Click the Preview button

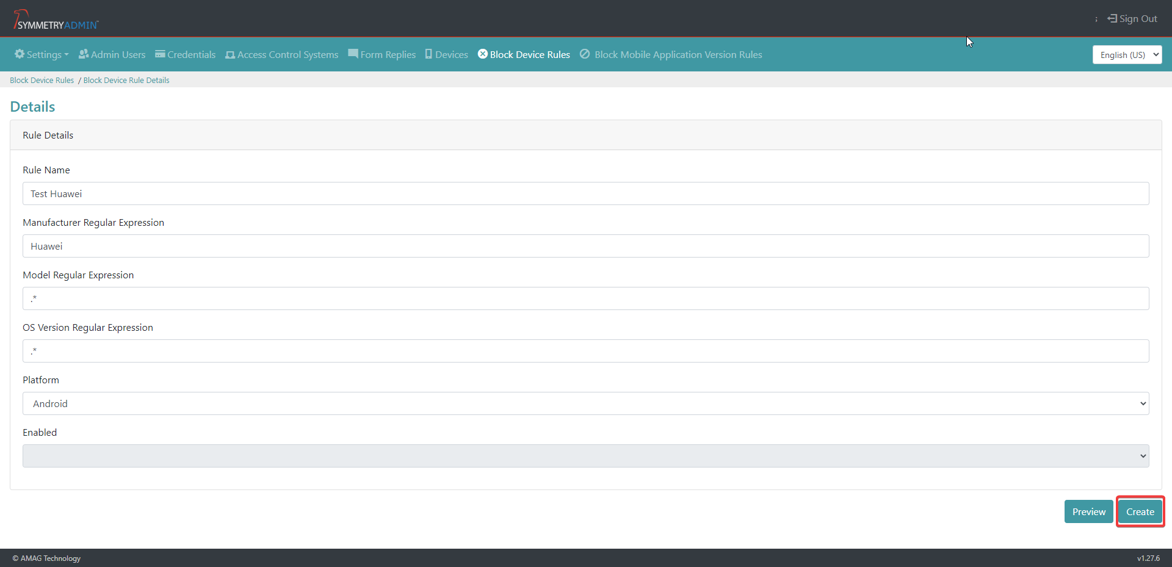pos(1089,511)
